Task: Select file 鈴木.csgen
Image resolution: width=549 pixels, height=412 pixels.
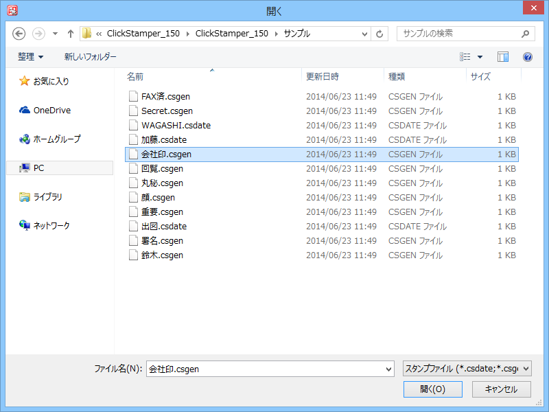Action: [321, 255]
